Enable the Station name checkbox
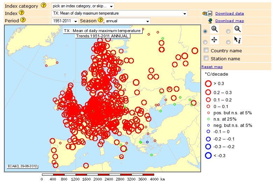The image size is (273, 183). pos(206,58)
